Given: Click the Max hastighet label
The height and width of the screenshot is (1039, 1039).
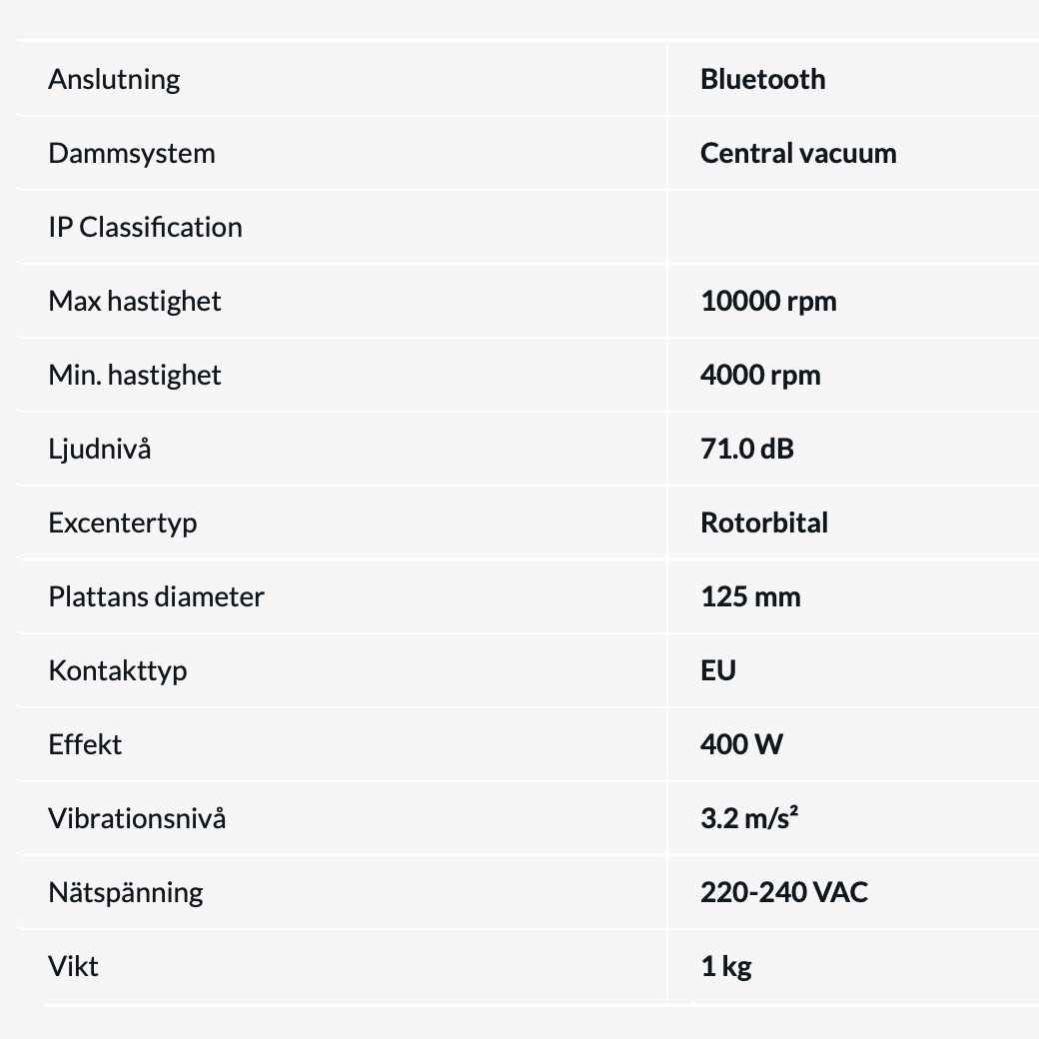Looking at the screenshot, I should point(135,302).
